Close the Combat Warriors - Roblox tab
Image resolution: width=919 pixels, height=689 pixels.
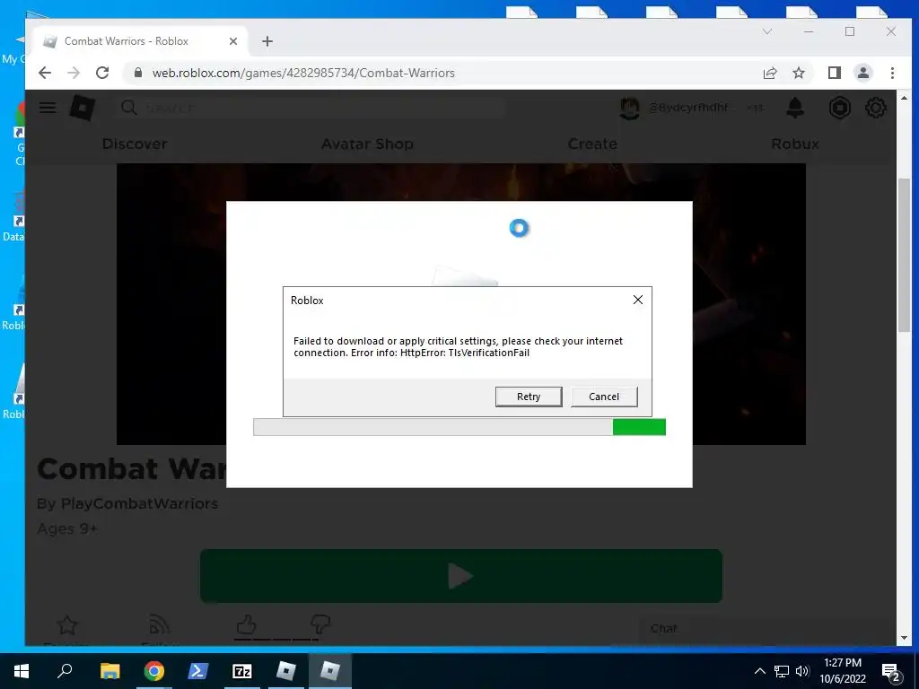[232, 41]
